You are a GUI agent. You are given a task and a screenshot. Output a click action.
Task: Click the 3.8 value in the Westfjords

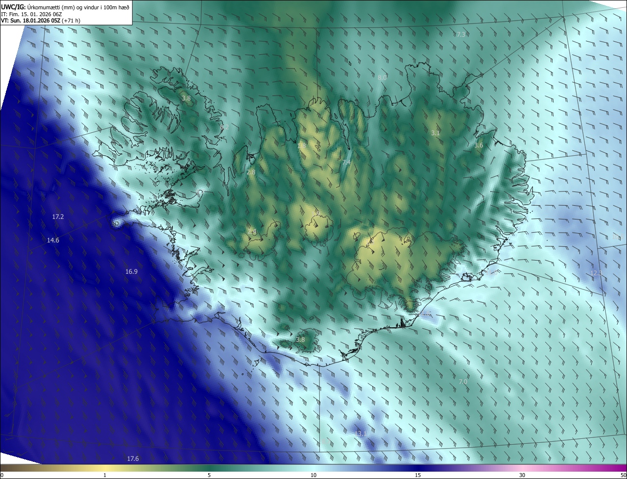coord(186,98)
